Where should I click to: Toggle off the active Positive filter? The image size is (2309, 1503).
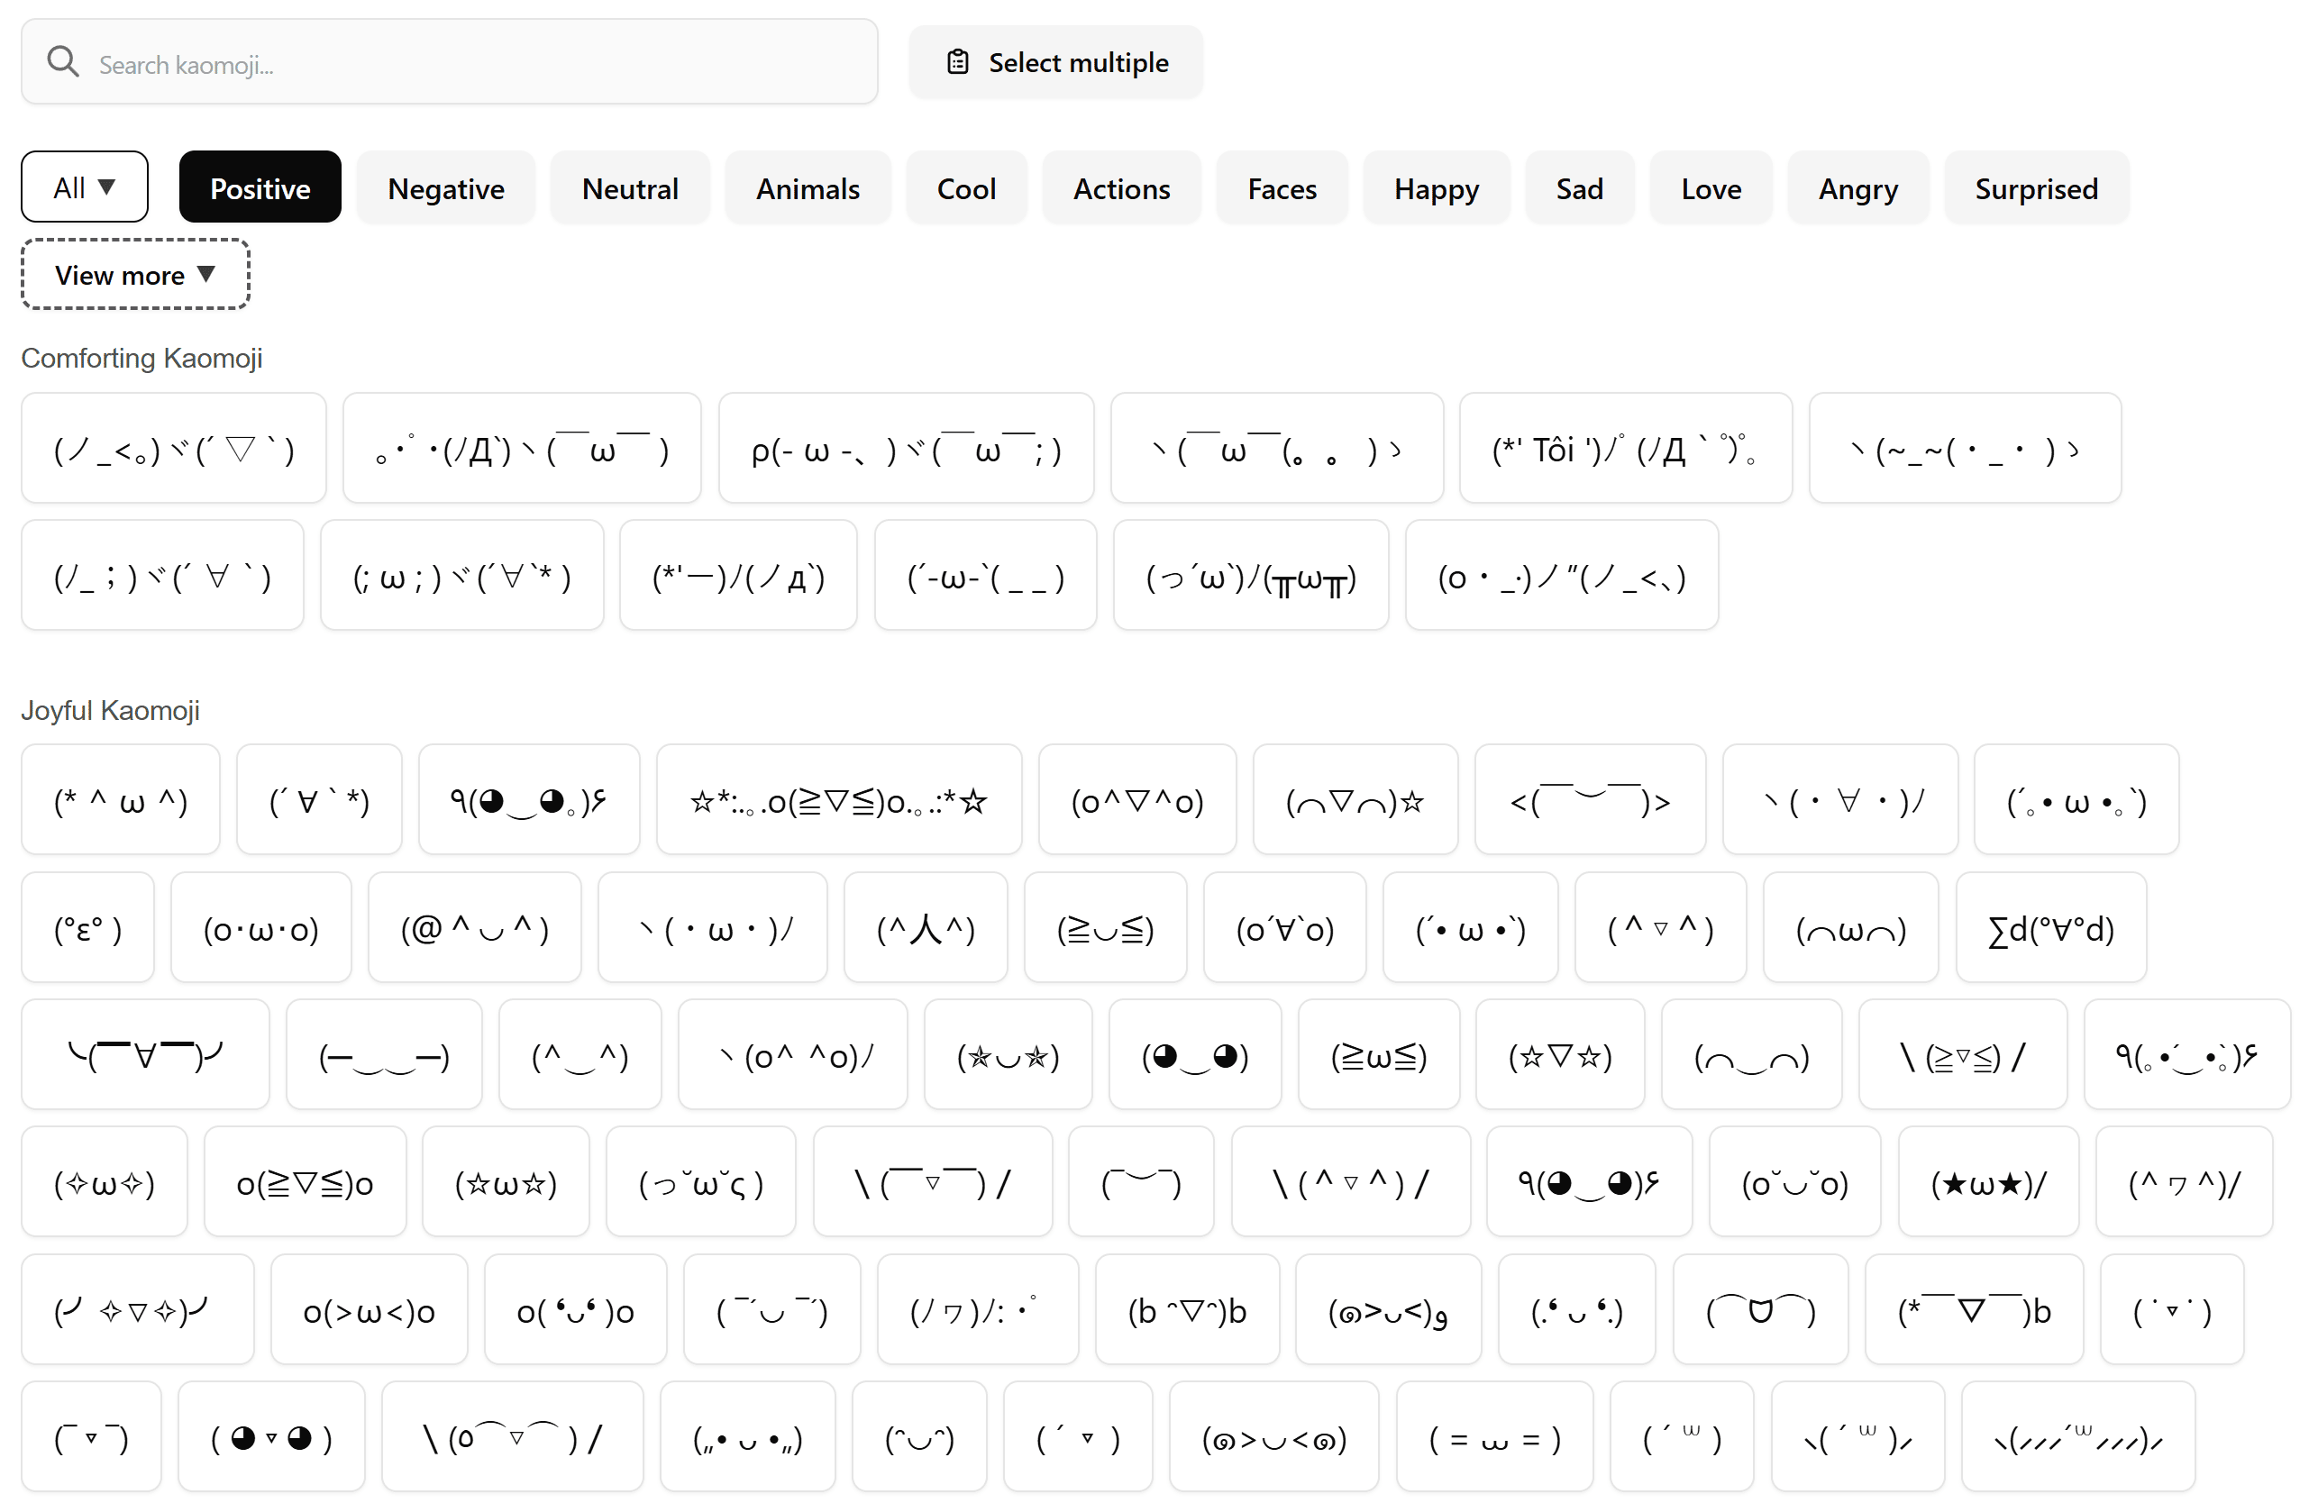click(x=259, y=187)
